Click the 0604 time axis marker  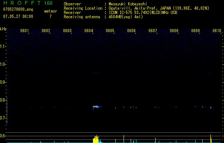click(89, 31)
